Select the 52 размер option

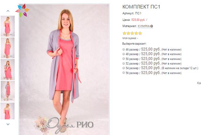(123, 63)
